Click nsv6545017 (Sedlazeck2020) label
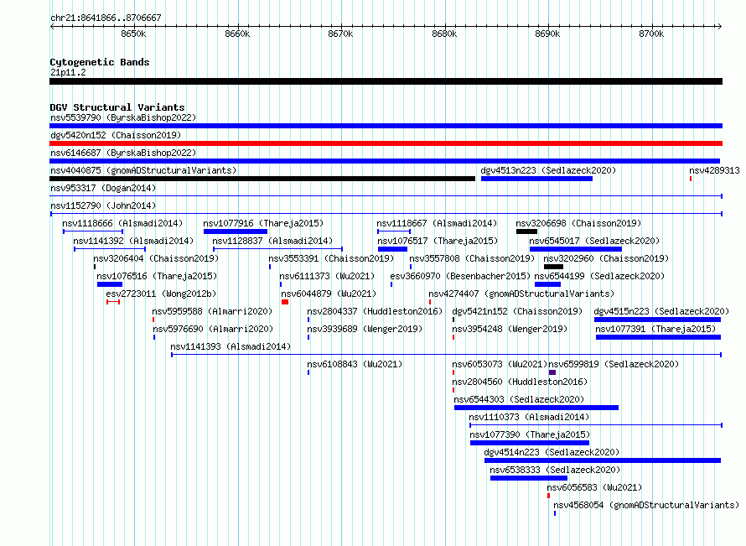This screenshot has height=546, width=746. (x=595, y=241)
